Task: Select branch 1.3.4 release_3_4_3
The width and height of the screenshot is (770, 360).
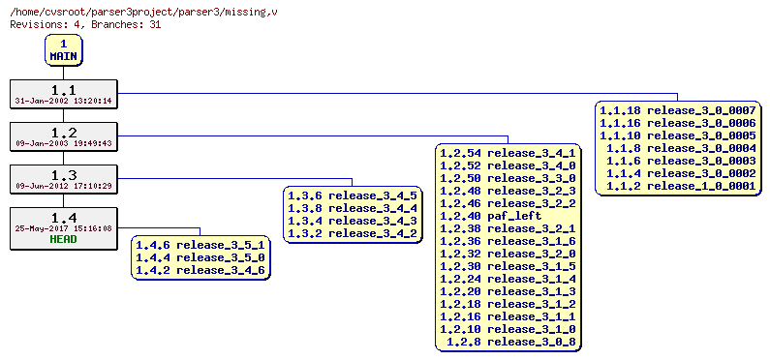Action: pos(353,222)
